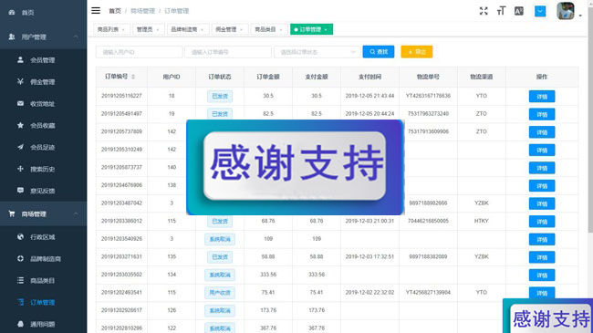Open the order status select dropdown

pos(317,52)
